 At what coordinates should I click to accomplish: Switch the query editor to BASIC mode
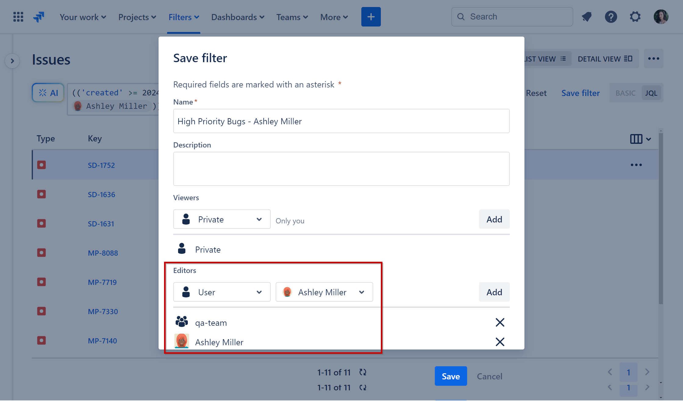tap(625, 93)
